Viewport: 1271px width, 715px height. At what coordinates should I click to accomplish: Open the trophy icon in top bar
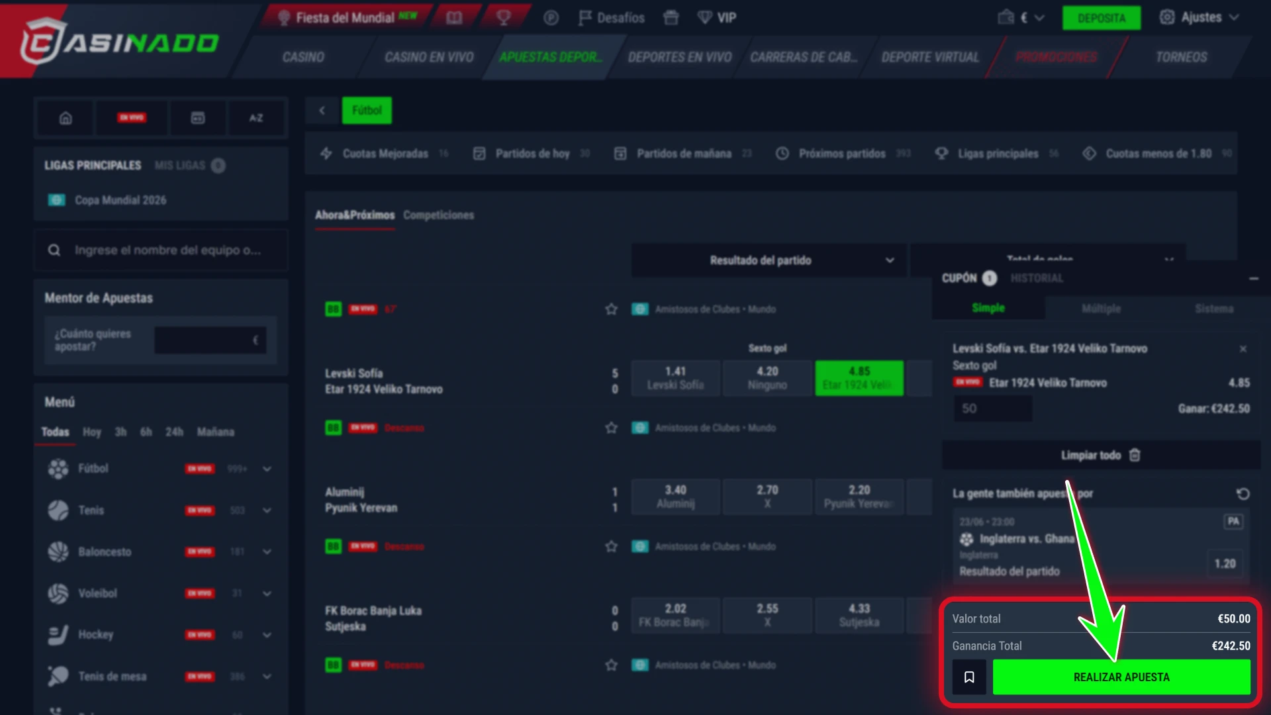504,18
